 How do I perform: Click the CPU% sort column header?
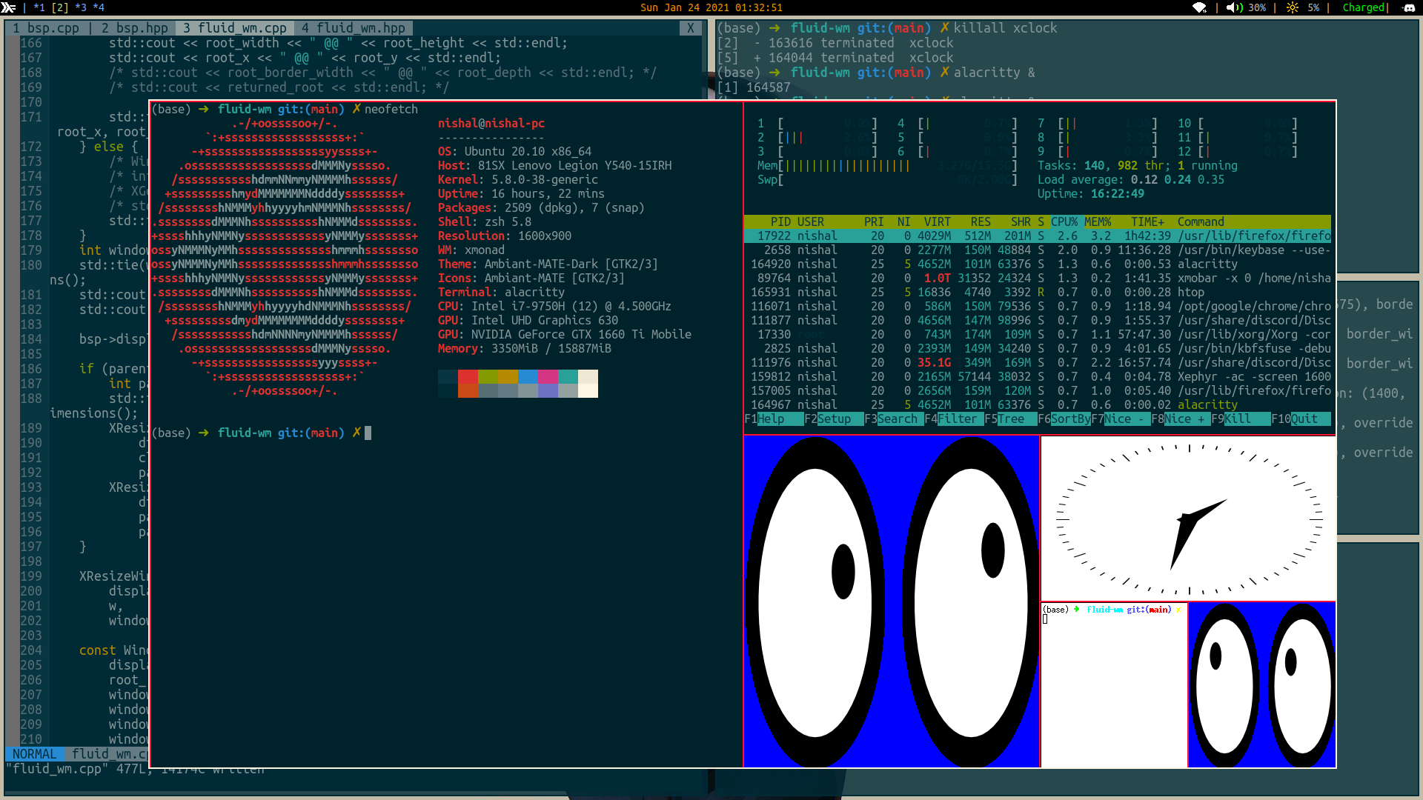pyautogui.click(x=1064, y=221)
